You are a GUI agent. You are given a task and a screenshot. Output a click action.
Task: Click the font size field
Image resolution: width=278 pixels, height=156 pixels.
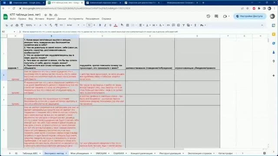89,25
